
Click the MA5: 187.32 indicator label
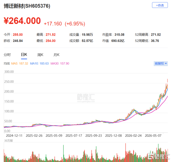tap(20, 63)
